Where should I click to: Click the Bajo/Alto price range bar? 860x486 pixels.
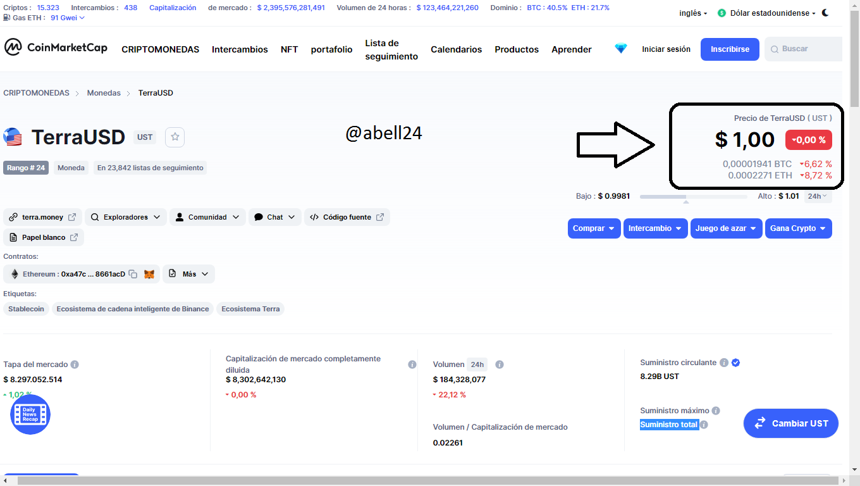(x=694, y=197)
